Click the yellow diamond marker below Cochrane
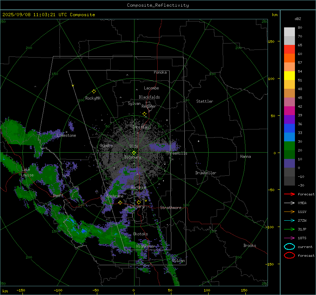Image resolution: width=316 pixels, height=295 pixels. tap(120, 203)
